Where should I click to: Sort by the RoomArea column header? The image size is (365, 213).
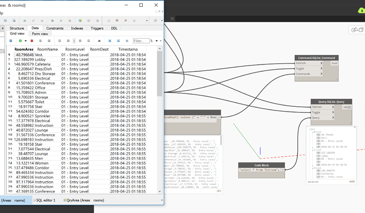tap(24, 49)
